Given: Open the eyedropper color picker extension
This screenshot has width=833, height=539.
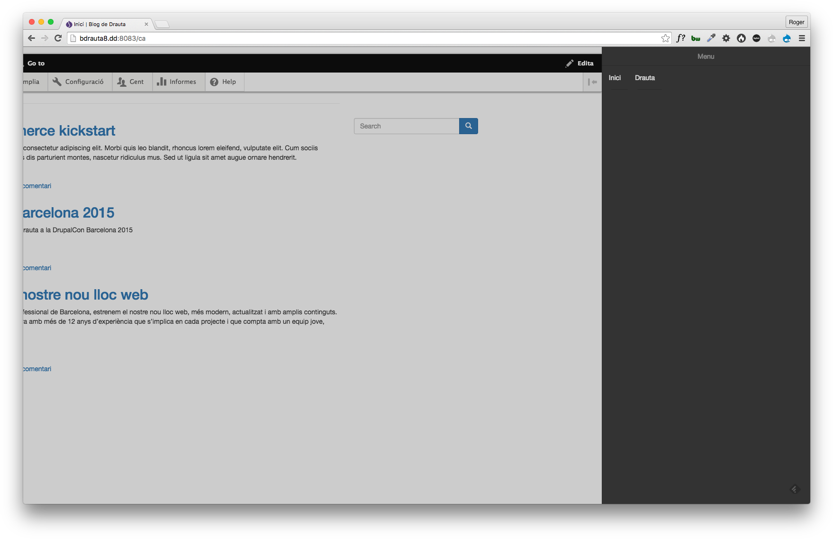Looking at the screenshot, I should 711,38.
